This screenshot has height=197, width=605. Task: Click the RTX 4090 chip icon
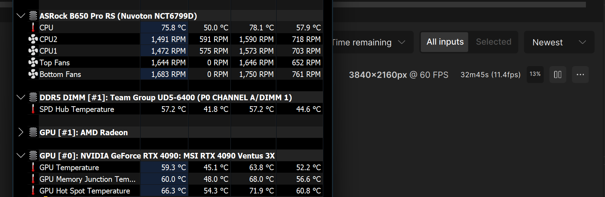pos(33,156)
